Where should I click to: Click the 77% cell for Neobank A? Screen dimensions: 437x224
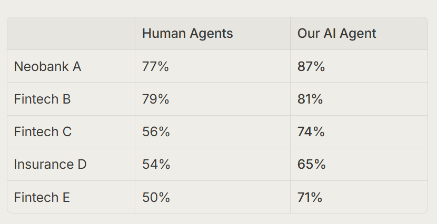(x=213, y=66)
